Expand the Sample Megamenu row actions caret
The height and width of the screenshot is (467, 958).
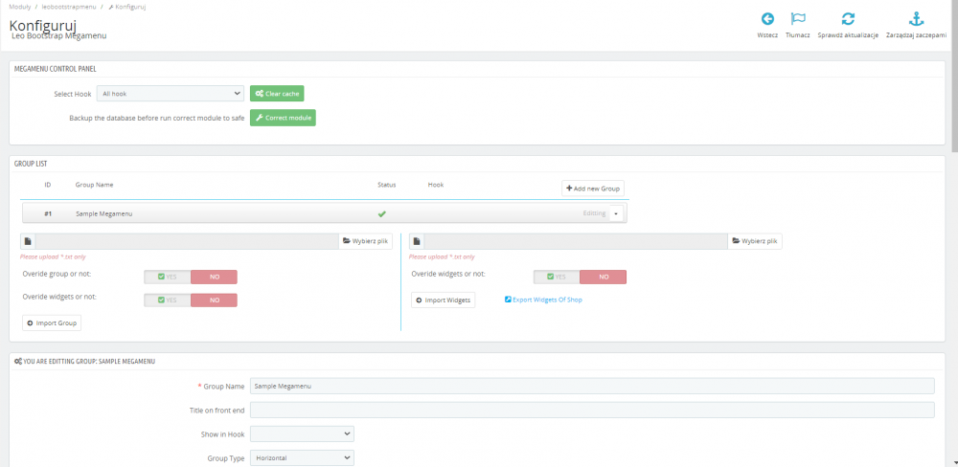(x=616, y=213)
